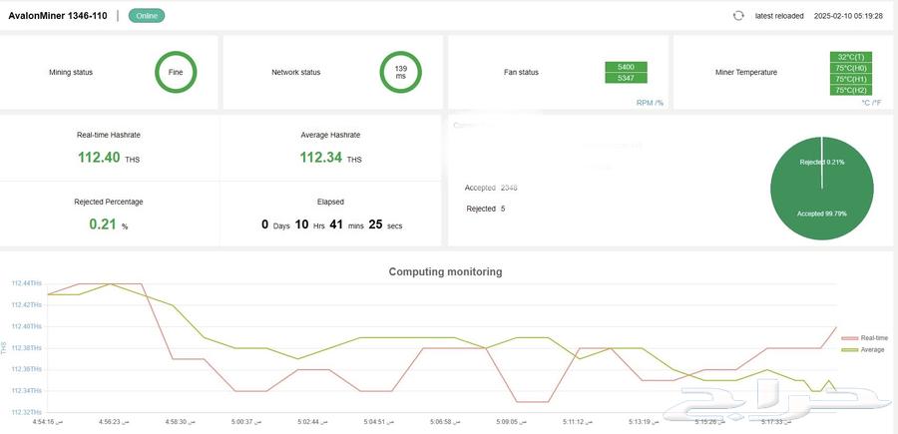
Task: Click the 5:09:05 x-axis time label
Action: point(512,422)
